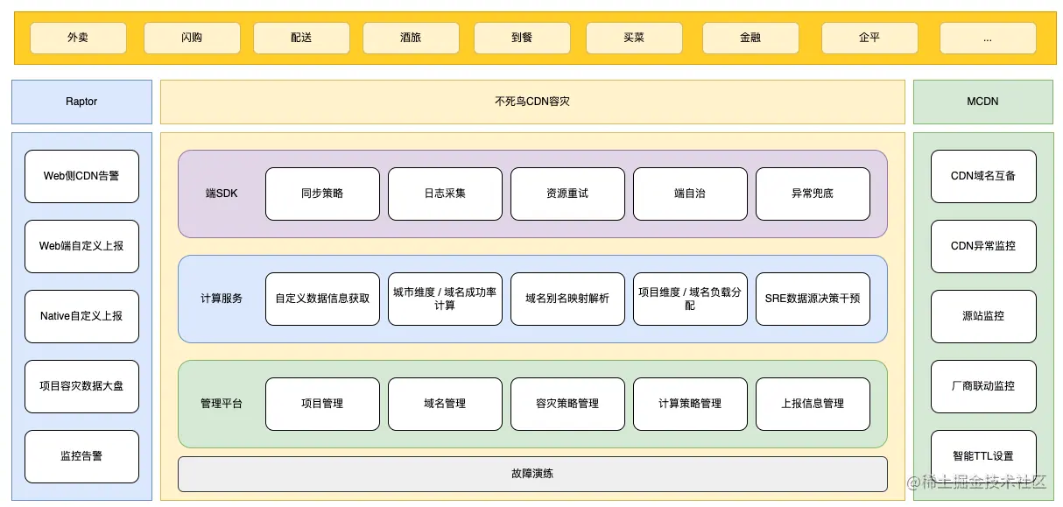Screen dimensions: 1063x507
Task: Click the ellipsis box in the top row
Action: [x=988, y=38]
